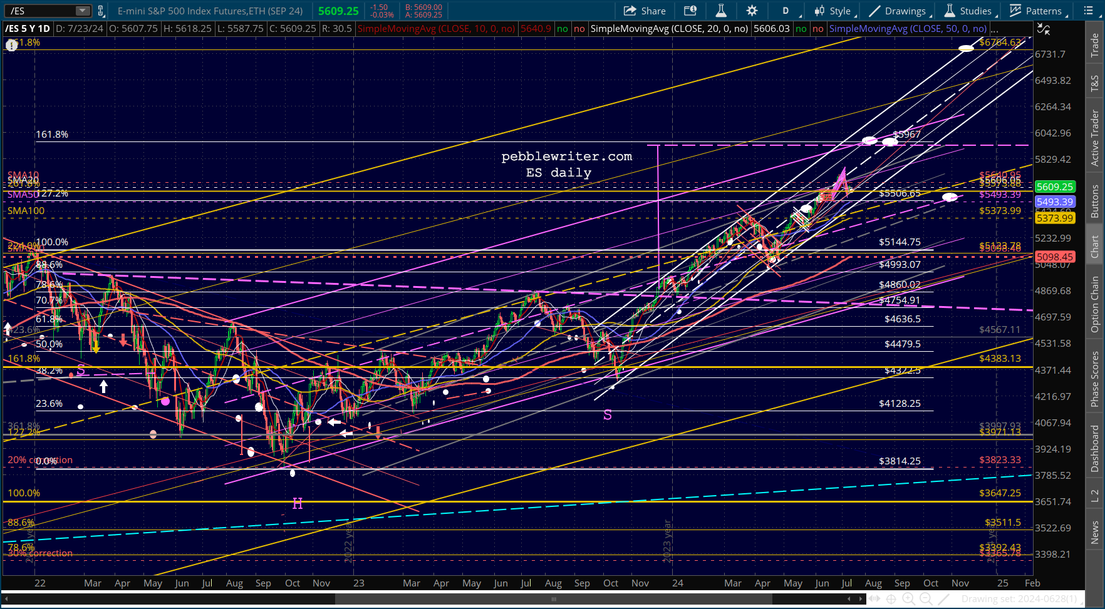Open the symbol link color selector icon
Screen dimensions: 1105x609
[100, 11]
